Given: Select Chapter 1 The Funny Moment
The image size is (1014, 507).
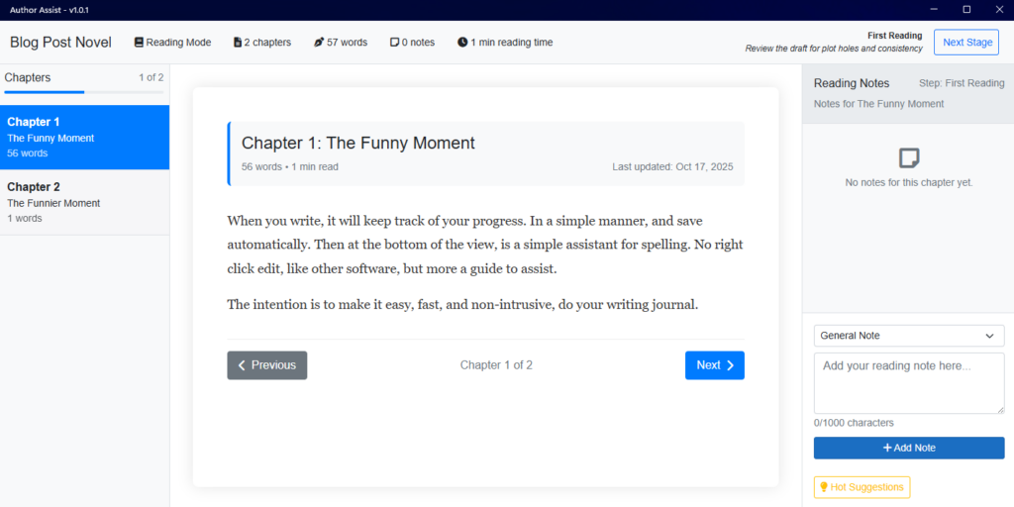Looking at the screenshot, I should (84, 137).
